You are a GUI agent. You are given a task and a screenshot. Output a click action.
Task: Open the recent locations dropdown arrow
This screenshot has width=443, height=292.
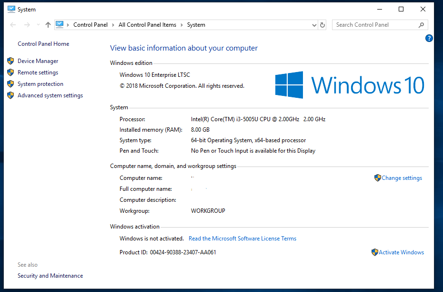(x=38, y=25)
